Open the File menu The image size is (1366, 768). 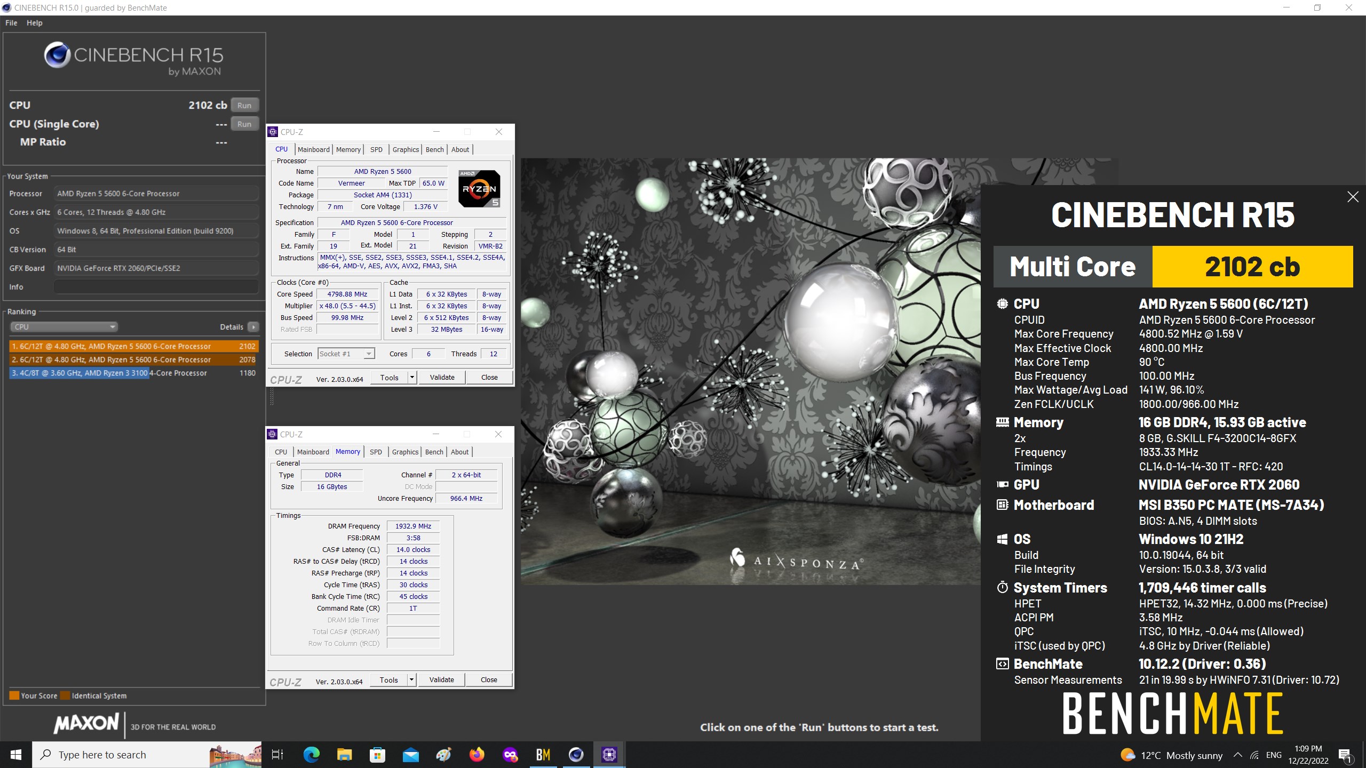(11, 23)
